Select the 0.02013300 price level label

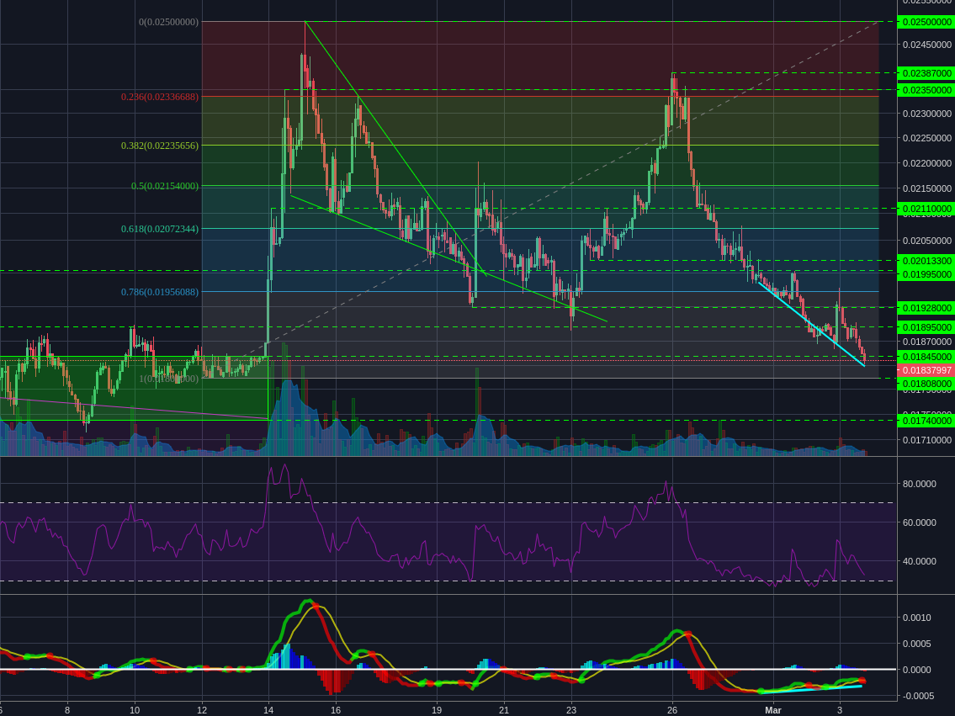pyautogui.click(x=926, y=261)
